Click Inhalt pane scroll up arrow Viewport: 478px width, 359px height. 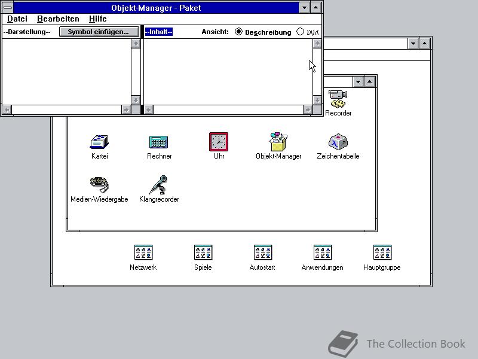tap(317, 44)
